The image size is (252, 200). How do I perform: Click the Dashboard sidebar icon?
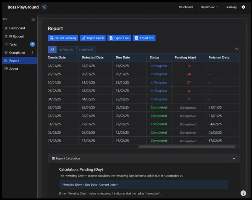click(x=6, y=28)
